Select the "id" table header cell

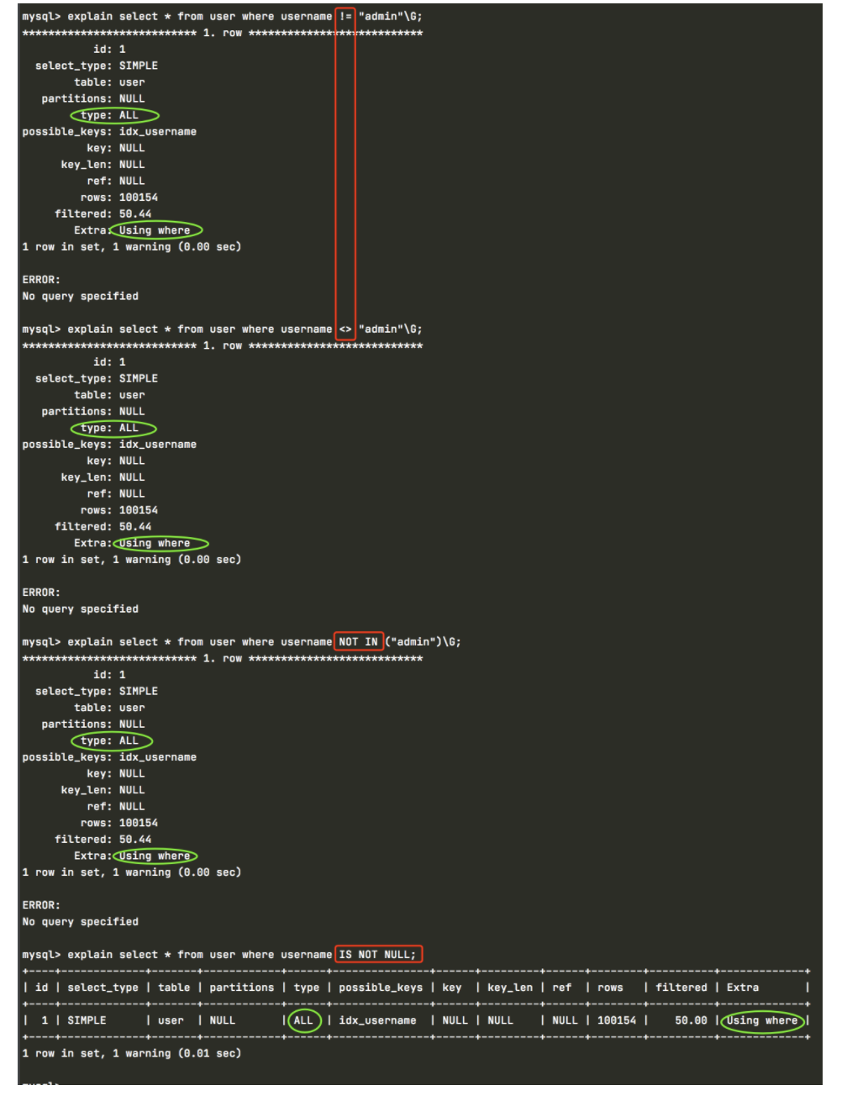[x=42, y=988]
